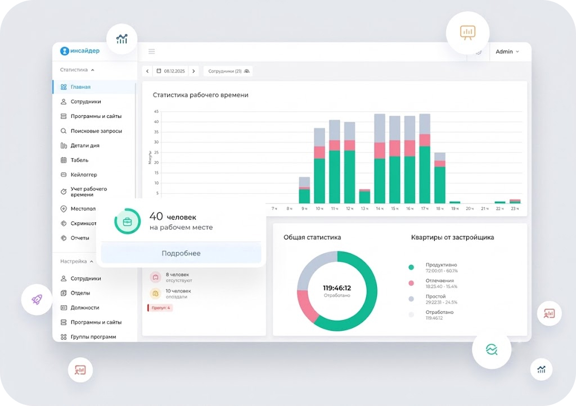Open the Admin dropdown menu
Screen dimensions: 576x406
pyautogui.click(x=507, y=52)
